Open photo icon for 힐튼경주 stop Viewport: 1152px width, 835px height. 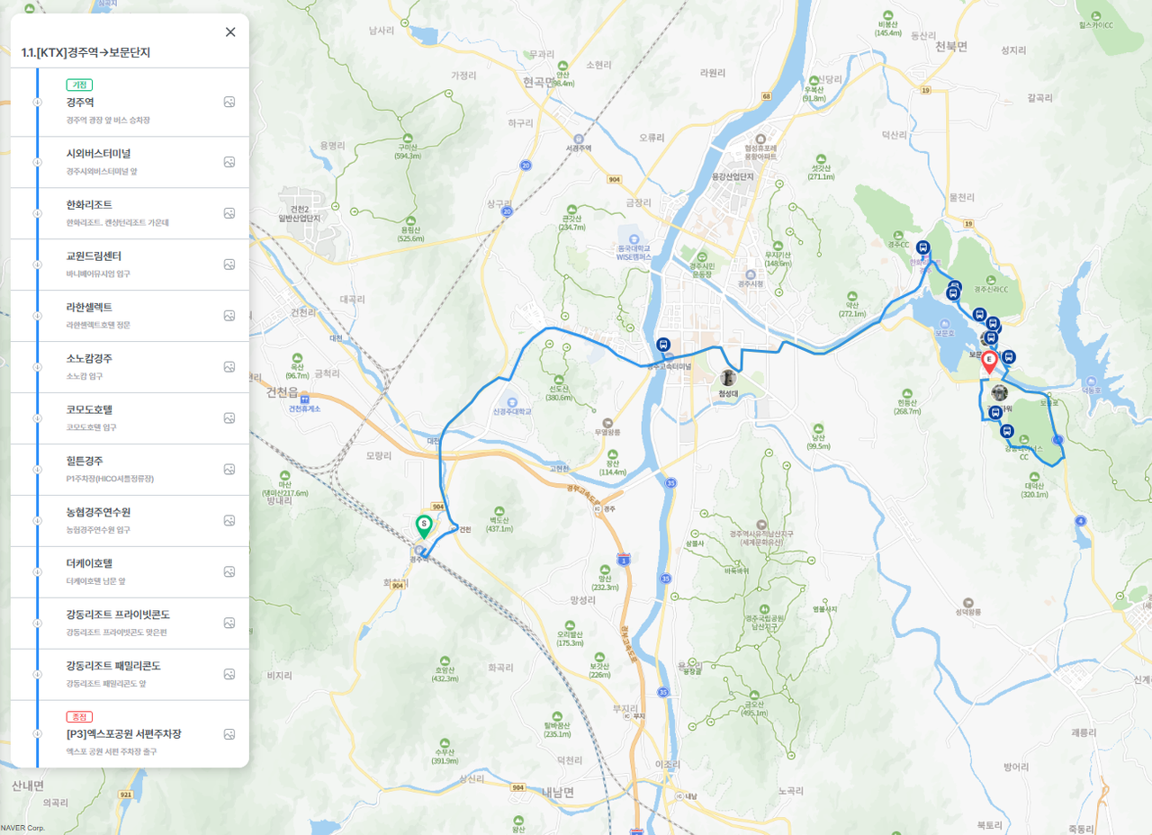pyautogui.click(x=229, y=470)
